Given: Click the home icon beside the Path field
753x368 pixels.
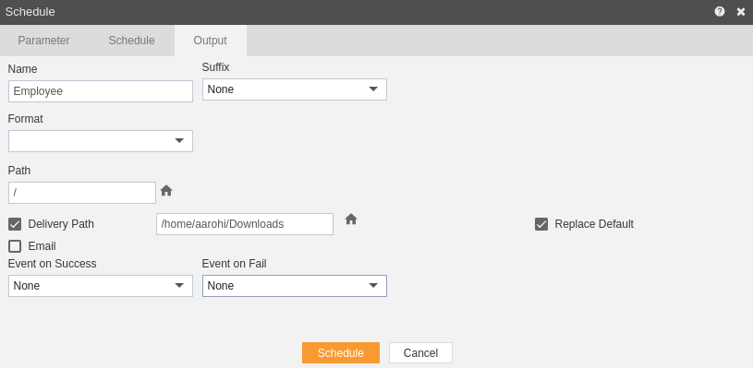Looking at the screenshot, I should [166, 190].
